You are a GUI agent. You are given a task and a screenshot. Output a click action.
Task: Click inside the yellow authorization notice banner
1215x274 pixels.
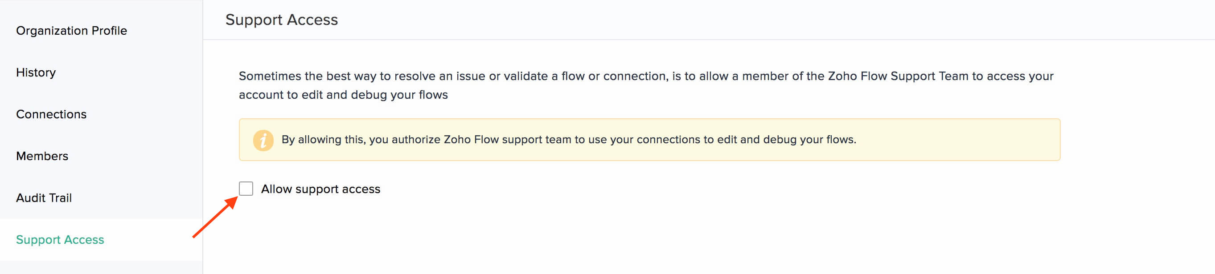pos(566,139)
